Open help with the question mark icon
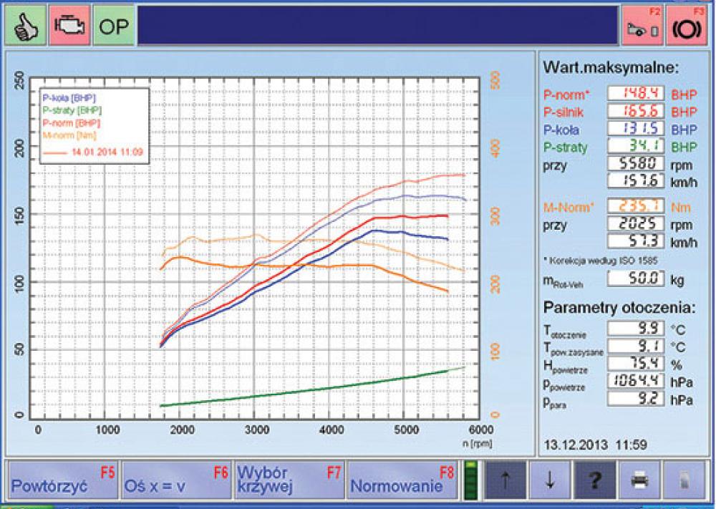 pyautogui.click(x=594, y=480)
